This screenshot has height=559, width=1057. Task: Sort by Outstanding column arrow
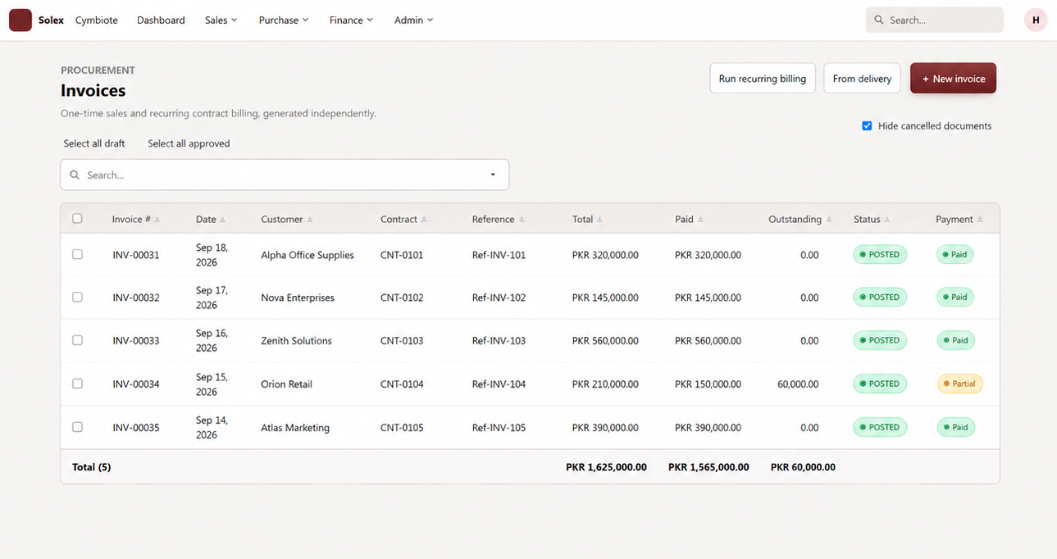pos(828,220)
